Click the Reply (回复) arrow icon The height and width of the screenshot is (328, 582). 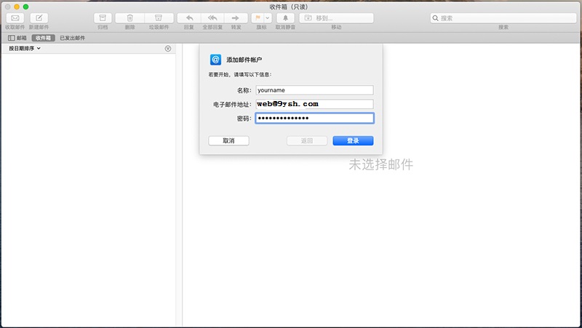pos(188,17)
